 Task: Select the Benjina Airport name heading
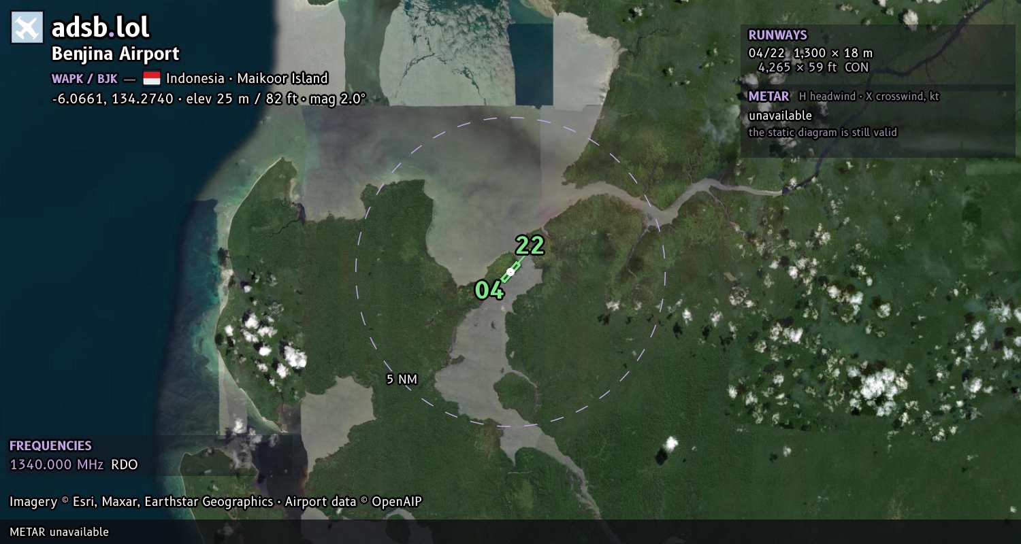[116, 54]
